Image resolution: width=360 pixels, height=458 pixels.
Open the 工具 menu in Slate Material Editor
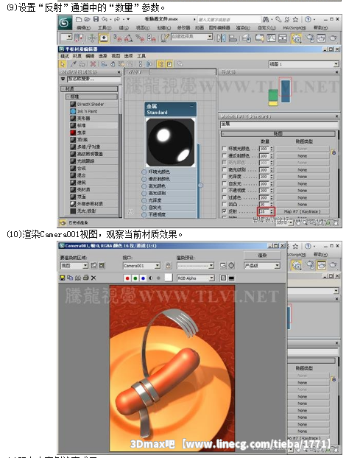141,56
